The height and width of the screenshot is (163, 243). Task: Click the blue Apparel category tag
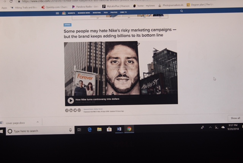(68, 25)
